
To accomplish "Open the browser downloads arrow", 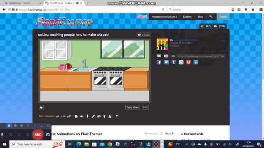I will tap(246, 9).
